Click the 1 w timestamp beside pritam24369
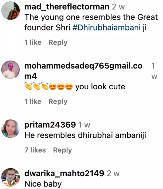Image resolution: width=163 pixels, height=189 pixels. click(x=84, y=125)
